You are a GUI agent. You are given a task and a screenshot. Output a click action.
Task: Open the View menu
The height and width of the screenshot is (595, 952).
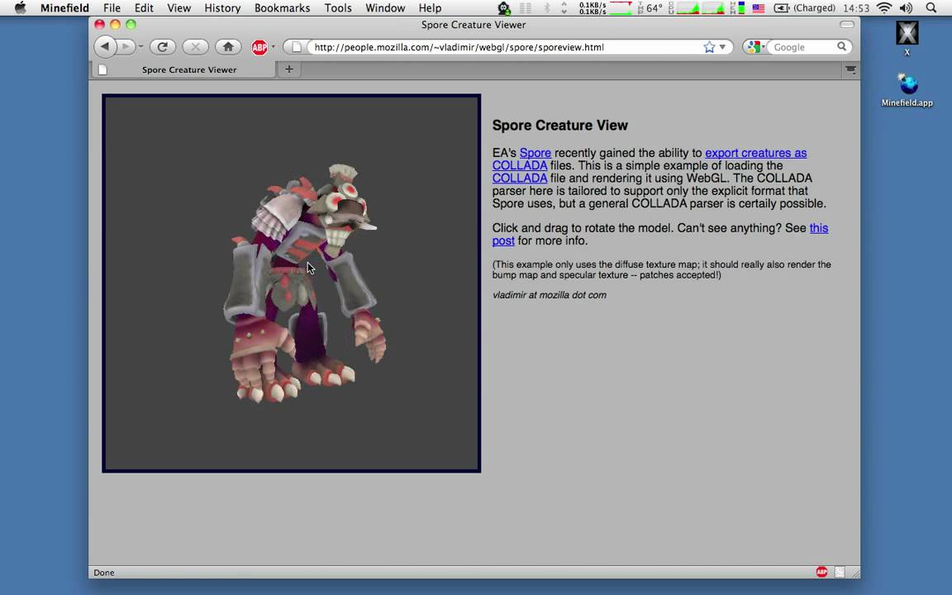coord(178,8)
